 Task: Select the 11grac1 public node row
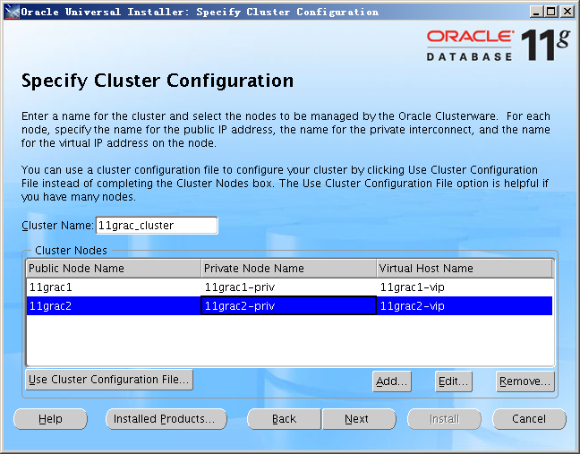113,287
